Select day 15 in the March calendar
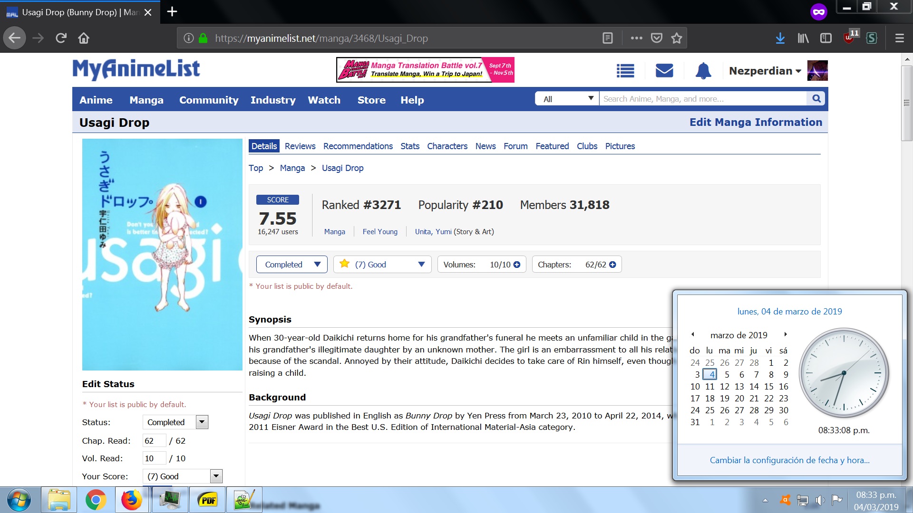 [x=768, y=387]
